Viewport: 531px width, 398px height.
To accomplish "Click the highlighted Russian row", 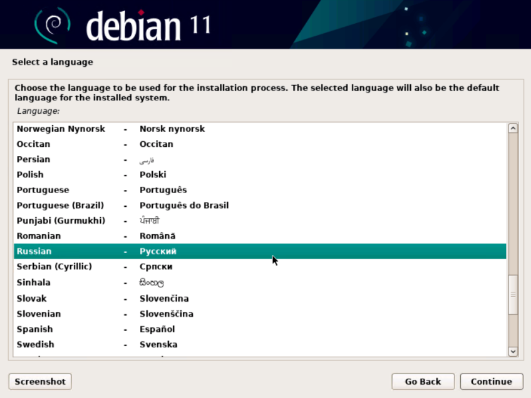I will tap(260, 251).
